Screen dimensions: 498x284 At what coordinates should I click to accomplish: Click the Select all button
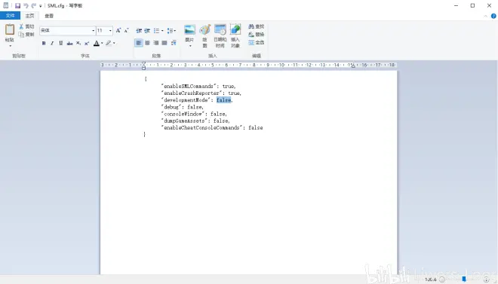[257, 42]
